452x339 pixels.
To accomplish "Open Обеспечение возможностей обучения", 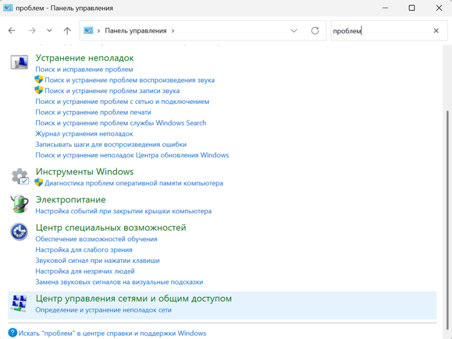I will tap(96, 239).
